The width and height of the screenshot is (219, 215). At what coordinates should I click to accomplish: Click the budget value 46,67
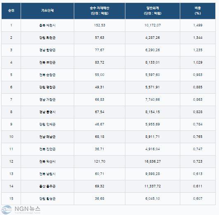click(99, 124)
